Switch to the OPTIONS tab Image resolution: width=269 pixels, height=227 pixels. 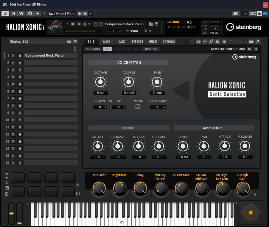point(169,42)
